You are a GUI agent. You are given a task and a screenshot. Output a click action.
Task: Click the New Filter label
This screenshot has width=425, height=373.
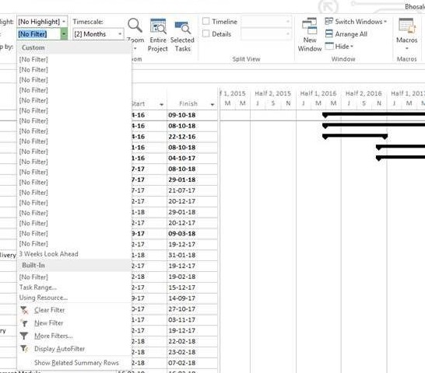(48, 323)
